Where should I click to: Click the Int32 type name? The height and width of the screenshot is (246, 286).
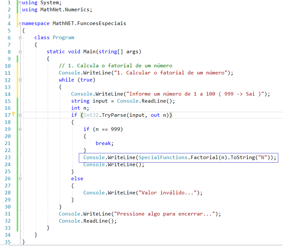(91, 115)
